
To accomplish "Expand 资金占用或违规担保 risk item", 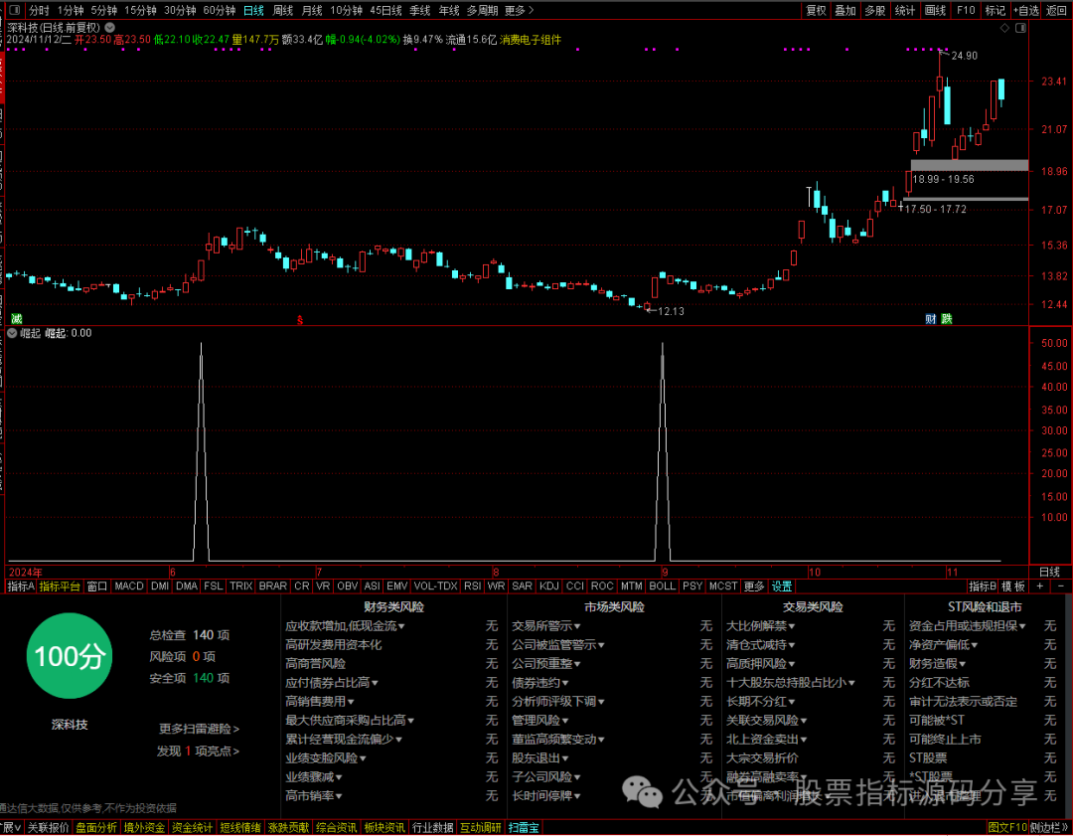I will click(967, 626).
